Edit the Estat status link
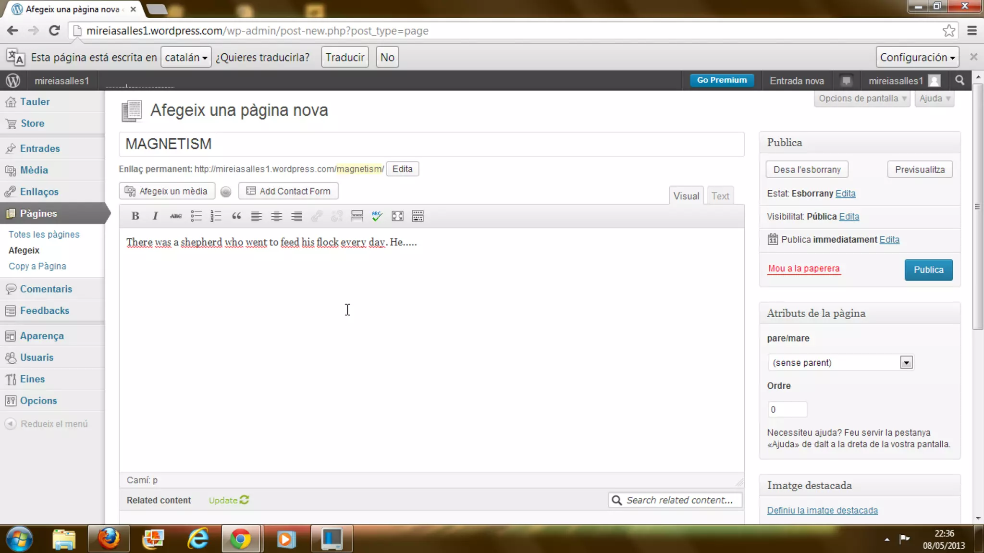This screenshot has height=553, width=984. coord(845,194)
